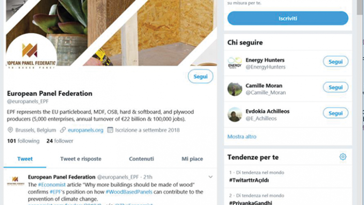Screen dimensions: 364x205
Task: Switch to the Tweet e risposte tab
Action: tap(81, 159)
